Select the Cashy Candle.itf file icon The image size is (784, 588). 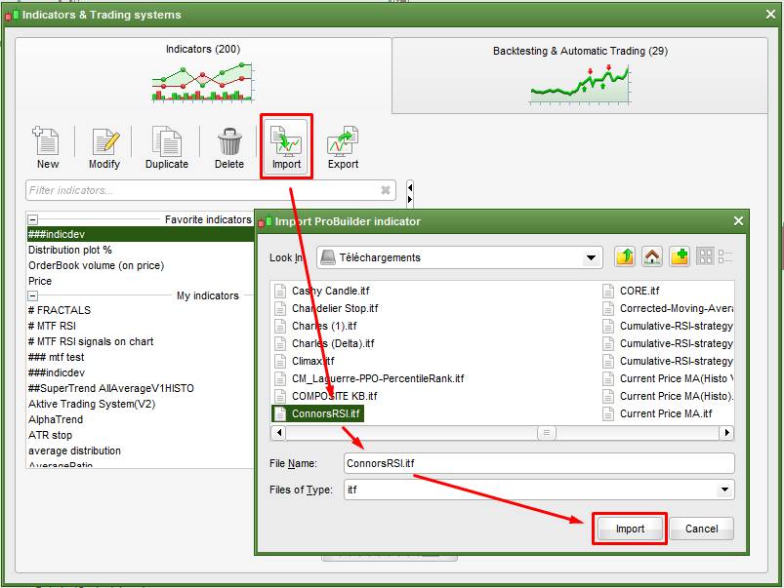(280, 292)
